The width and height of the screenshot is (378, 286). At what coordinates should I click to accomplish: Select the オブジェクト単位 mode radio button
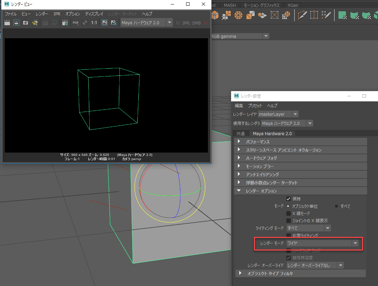click(x=288, y=206)
